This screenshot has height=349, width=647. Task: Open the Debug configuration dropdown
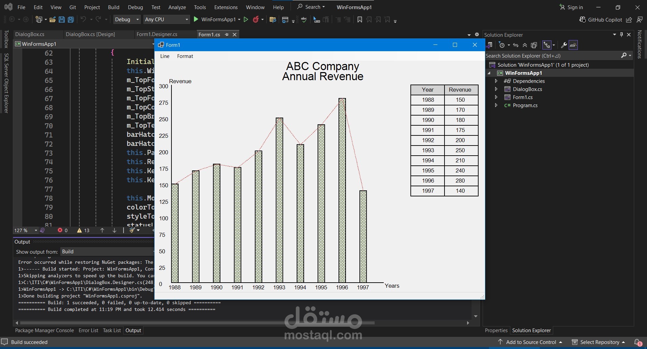click(127, 20)
